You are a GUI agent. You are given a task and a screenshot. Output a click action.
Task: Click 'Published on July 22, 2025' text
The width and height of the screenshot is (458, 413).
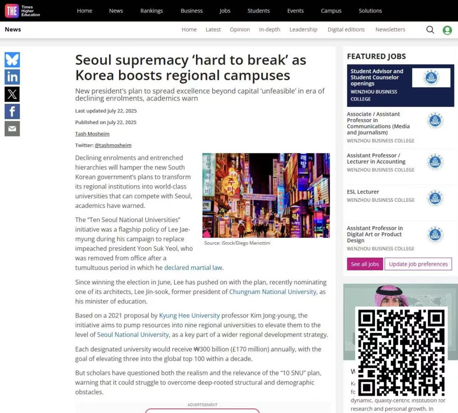pyautogui.click(x=106, y=122)
